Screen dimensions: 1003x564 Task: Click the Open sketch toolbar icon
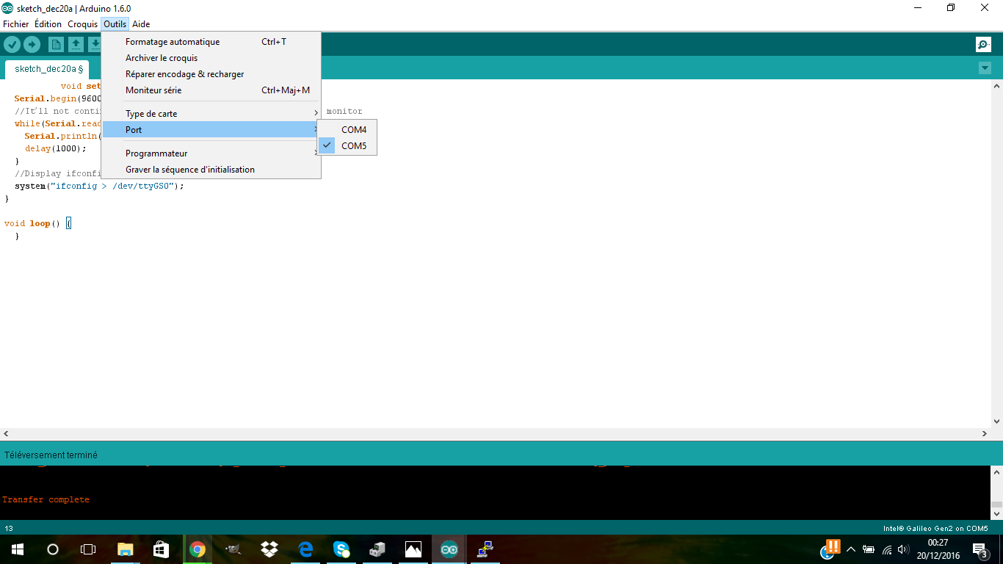tap(76, 45)
